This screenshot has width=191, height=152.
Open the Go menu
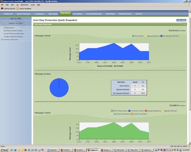18,5
